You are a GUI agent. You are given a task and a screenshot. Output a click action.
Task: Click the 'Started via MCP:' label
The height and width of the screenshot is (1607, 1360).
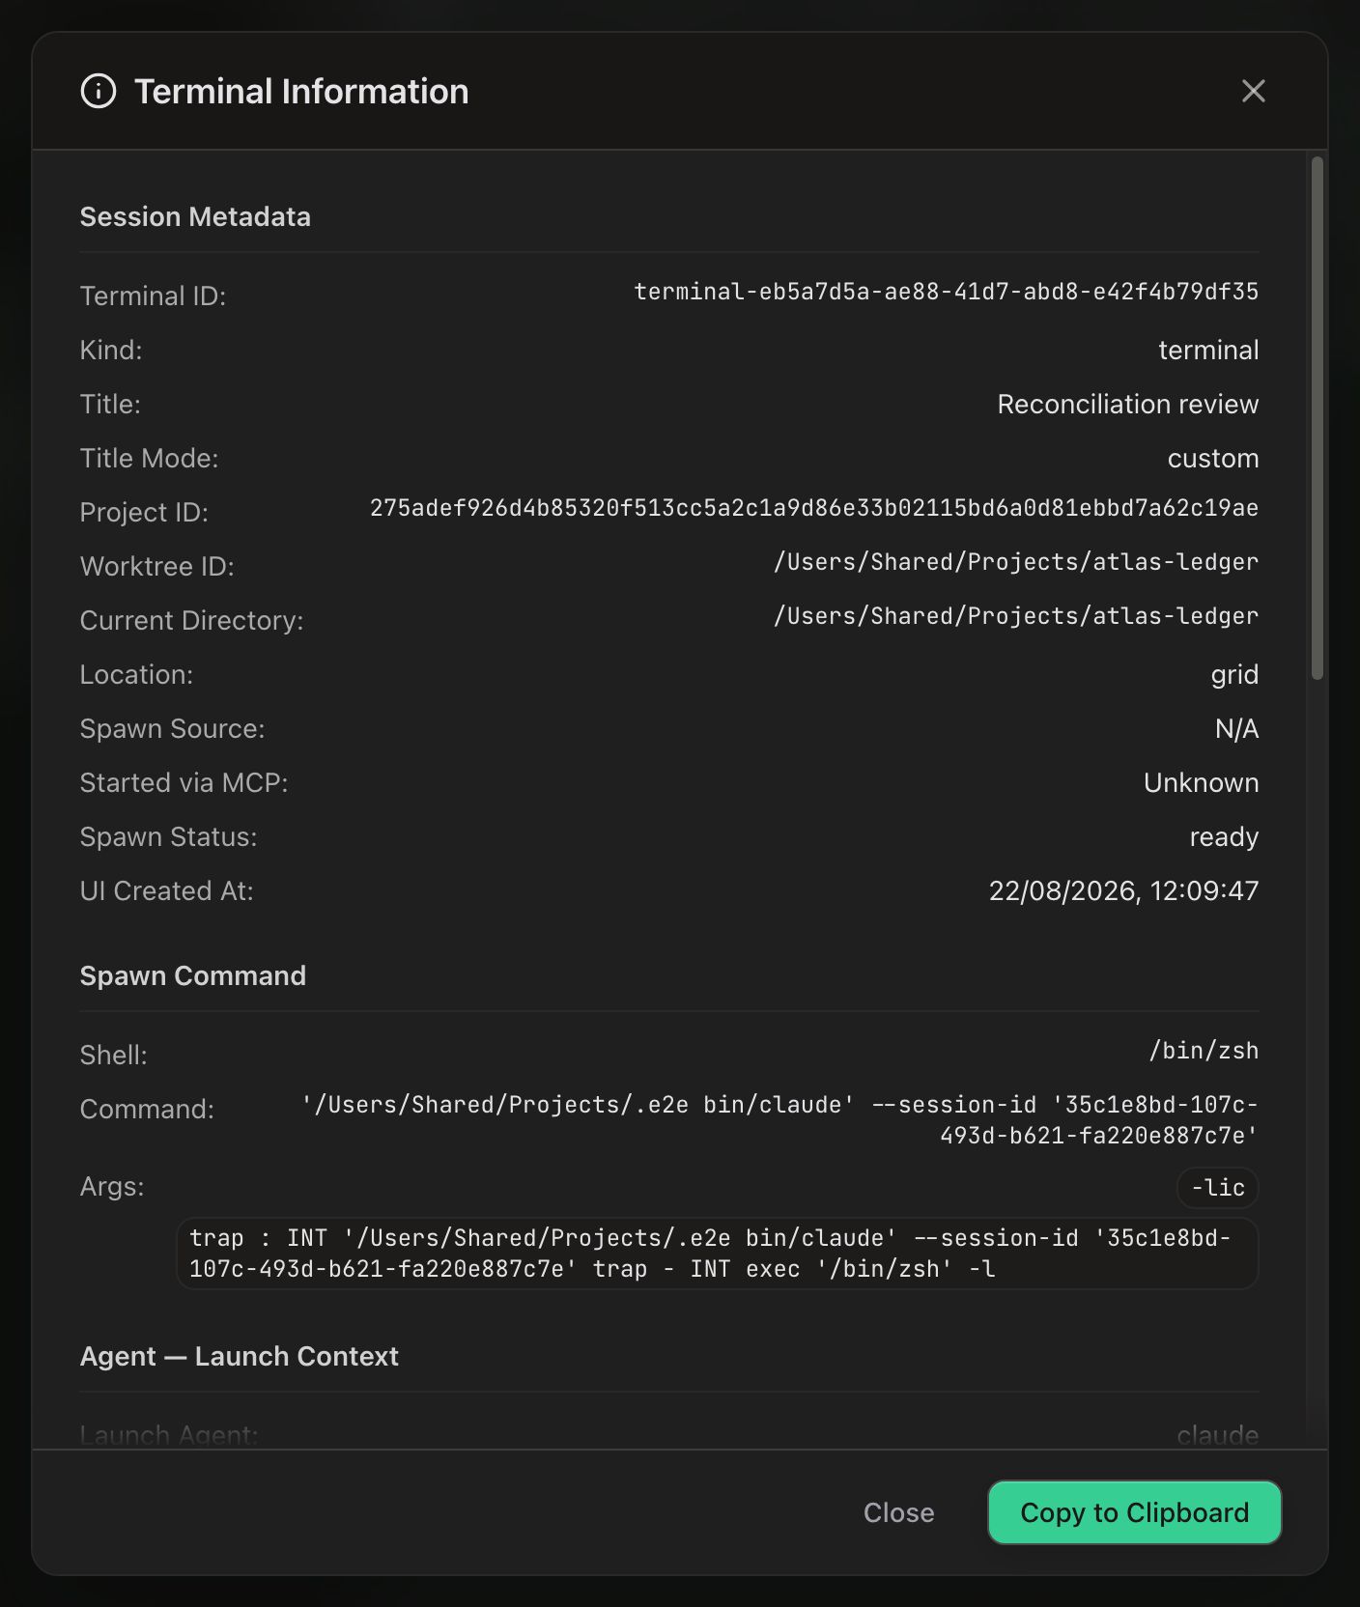tap(184, 782)
